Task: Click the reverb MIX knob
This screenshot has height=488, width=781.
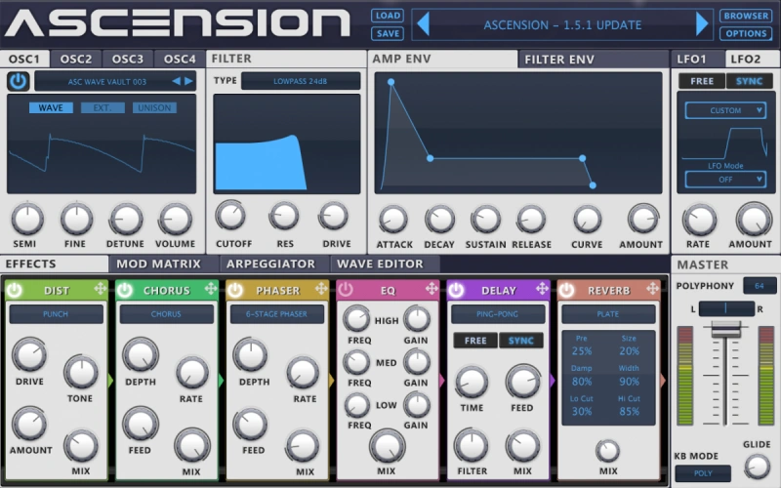Action: click(607, 451)
